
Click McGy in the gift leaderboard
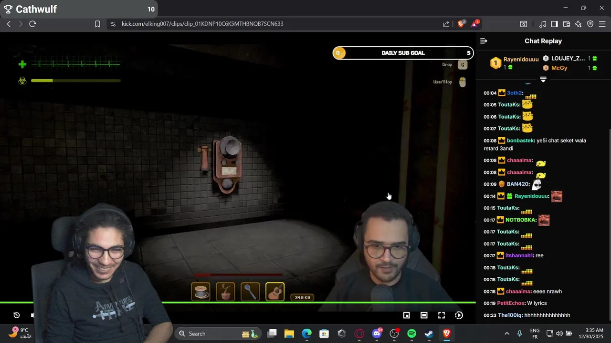559,68
